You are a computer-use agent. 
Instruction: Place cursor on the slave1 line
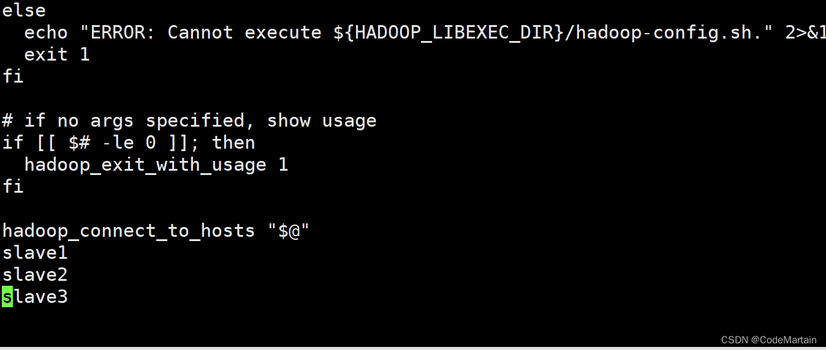pyautogui.click(x=35, y=253)
